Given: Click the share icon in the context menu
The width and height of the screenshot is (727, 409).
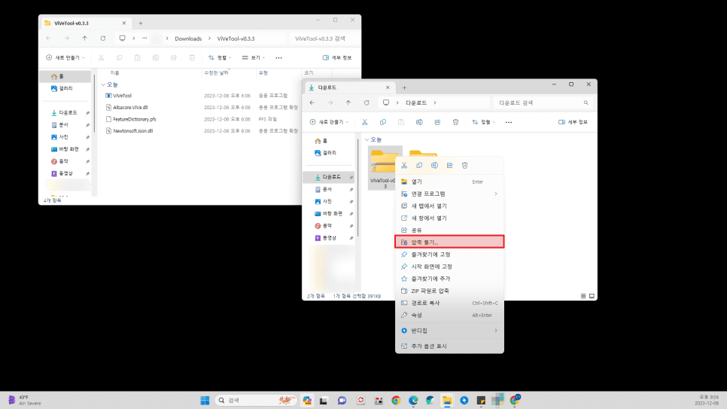Looking at the screenshot, I should point(450,165).
